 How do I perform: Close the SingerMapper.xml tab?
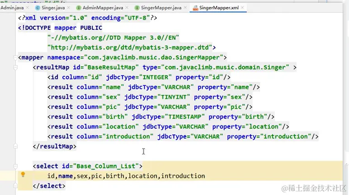click(242, 8)
